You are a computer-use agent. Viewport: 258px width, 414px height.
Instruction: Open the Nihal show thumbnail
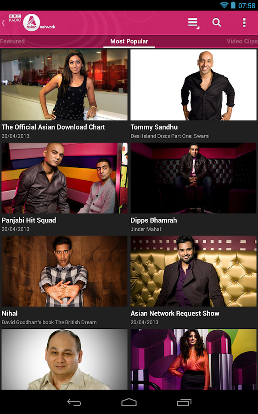point(64,271)
